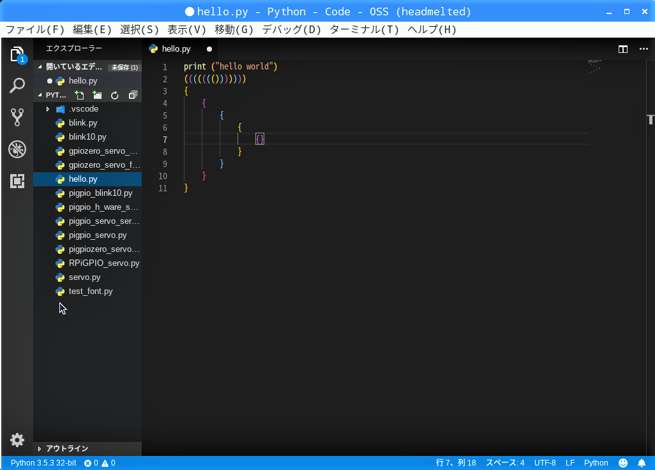Change the LF end of line sequence
The height and width of the screenshot is (470, 655).
tap(570, 463)
